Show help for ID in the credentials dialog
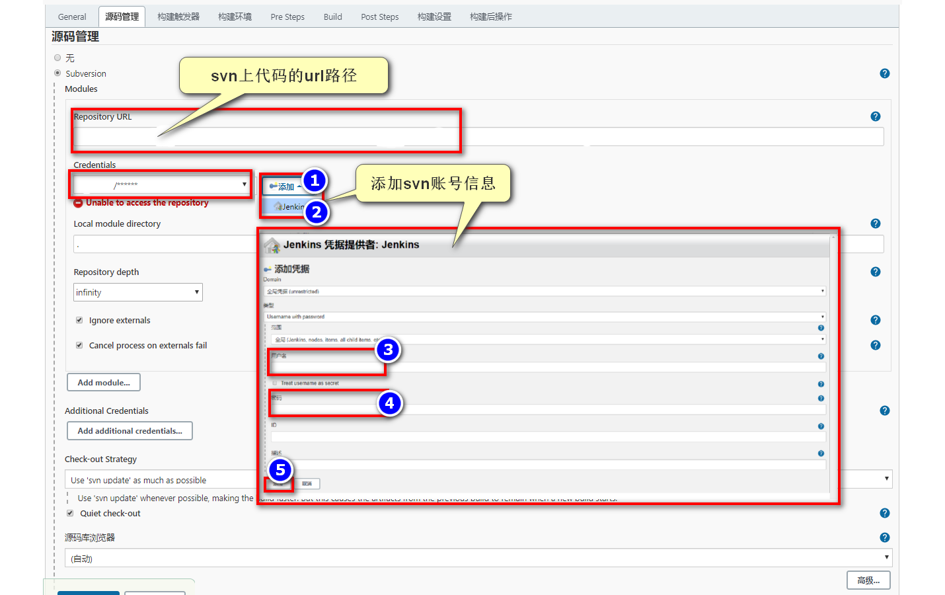 click(821, 426)
